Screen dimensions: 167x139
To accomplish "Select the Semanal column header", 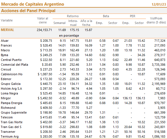I will (x=59, y=23).
